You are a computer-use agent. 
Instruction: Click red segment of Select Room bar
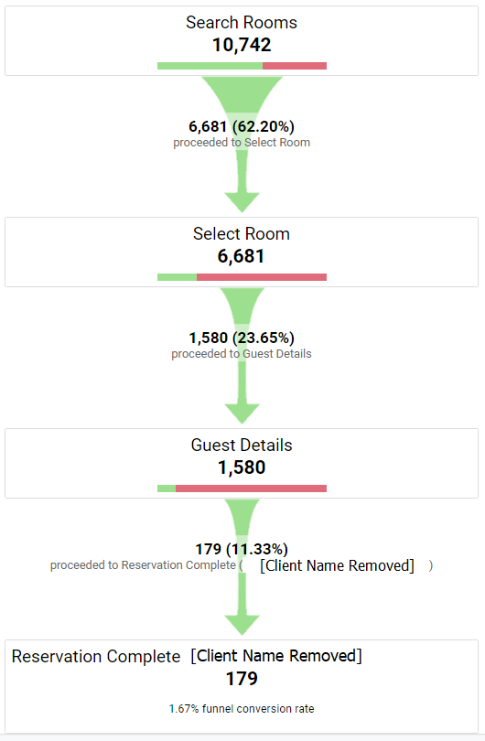(x=262, y=277)
